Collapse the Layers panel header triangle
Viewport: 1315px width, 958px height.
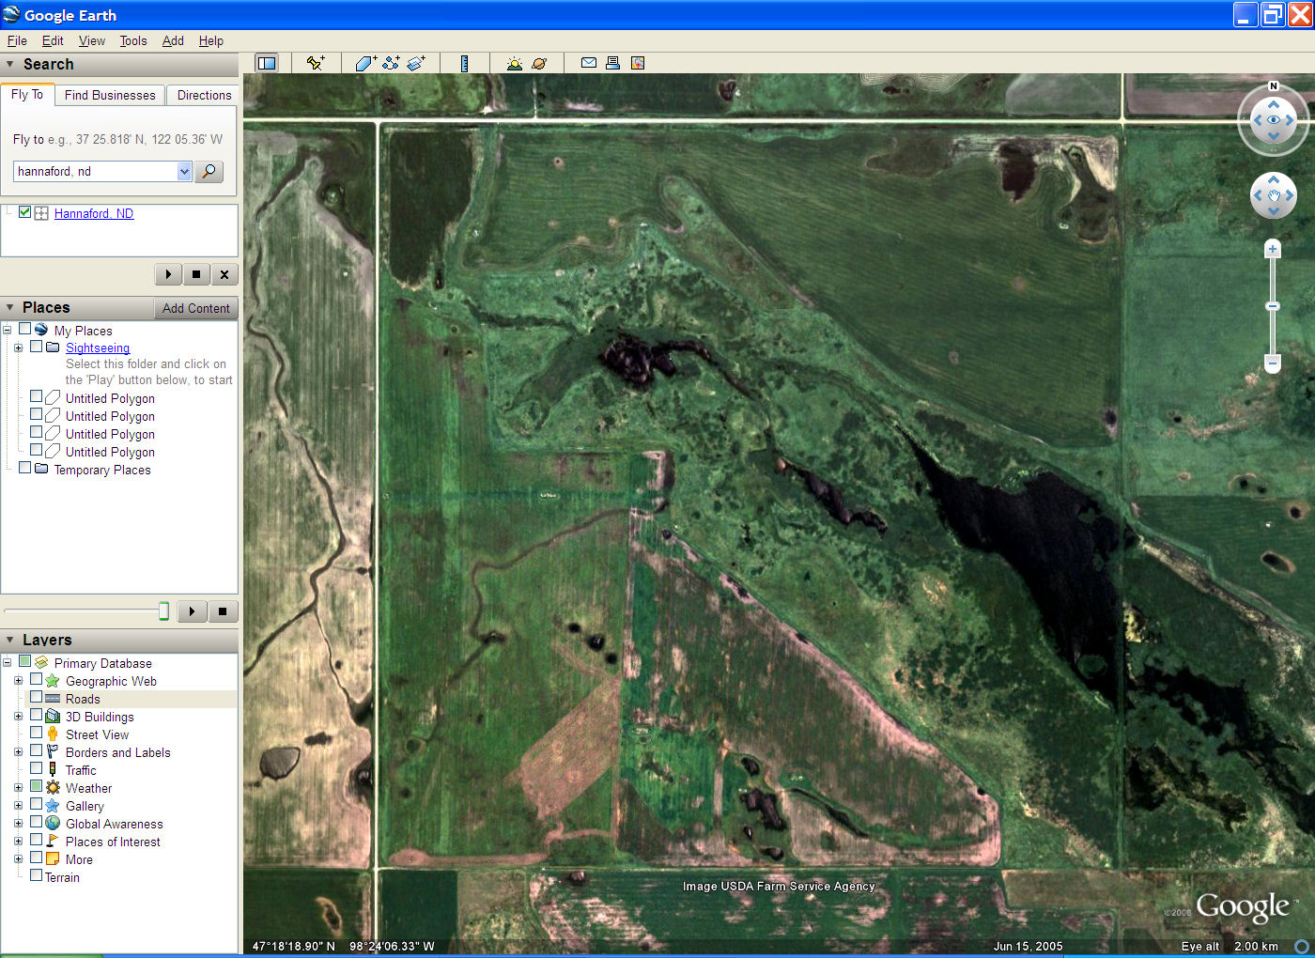click(9, 640)
